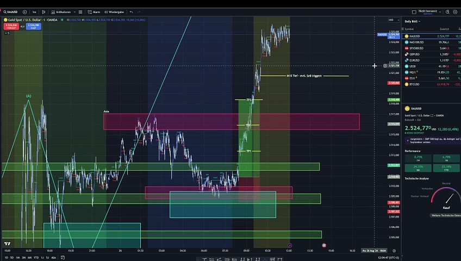Click the undo arrow icon

pos(131,11)
